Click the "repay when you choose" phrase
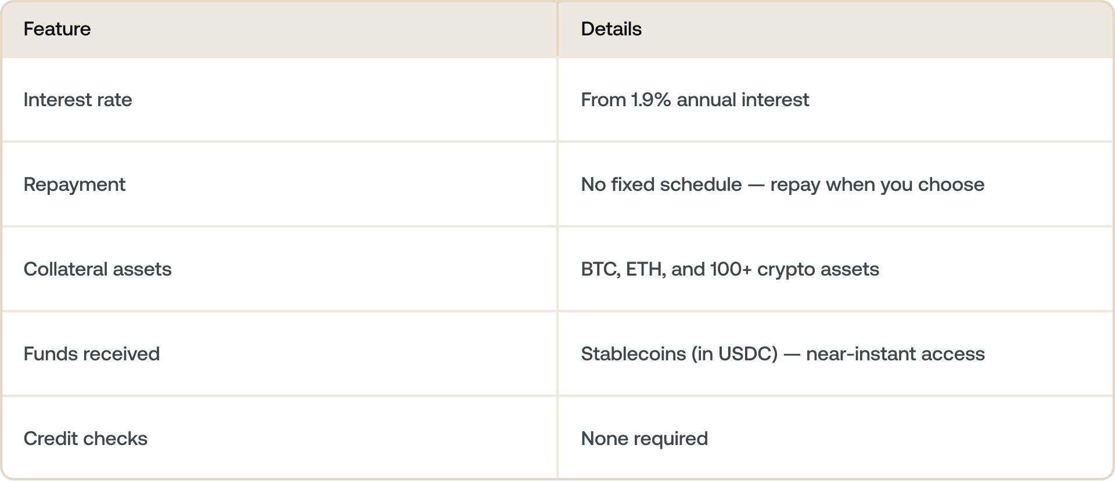The height and width of the screenshot is (481, 1115). (877, 185)
